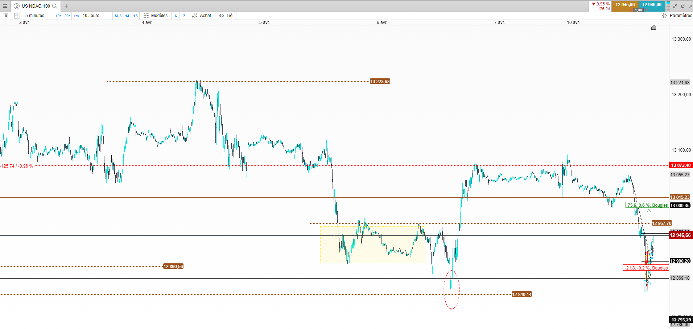
Task: Click the candlestick icon next to Achat
Action: point(195,16)
